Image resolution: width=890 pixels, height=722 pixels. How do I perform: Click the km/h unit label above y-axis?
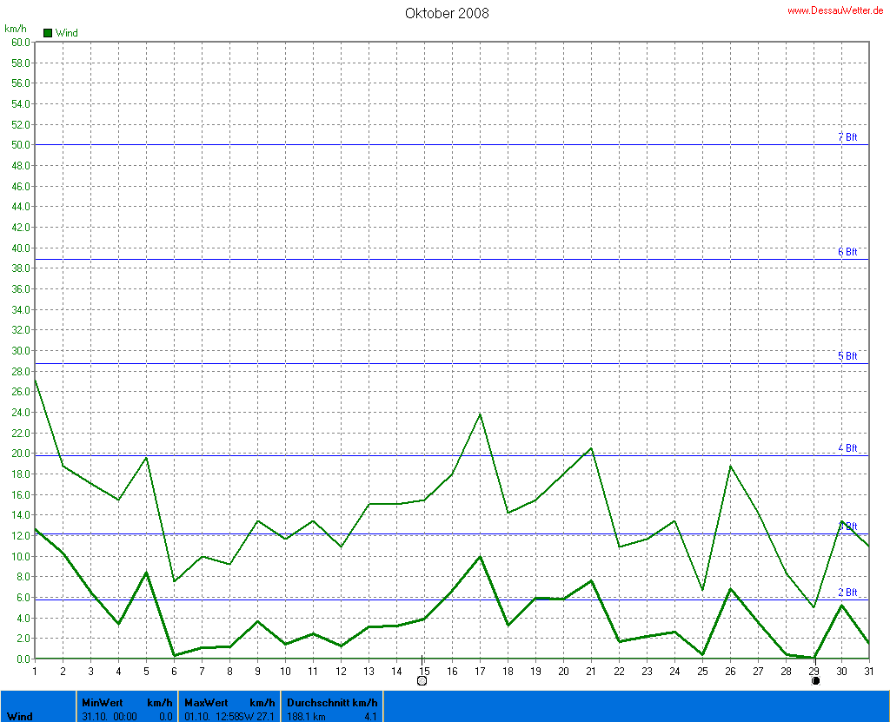point(17,30)
